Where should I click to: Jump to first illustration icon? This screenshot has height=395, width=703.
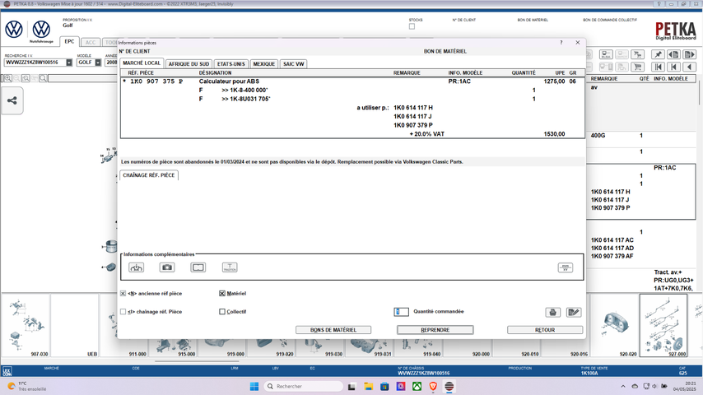(x=673, y=67)
